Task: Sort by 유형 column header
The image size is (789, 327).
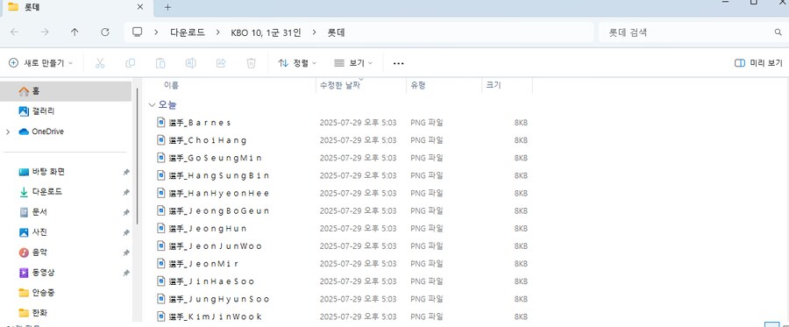Action: click(x=418, y=86)
